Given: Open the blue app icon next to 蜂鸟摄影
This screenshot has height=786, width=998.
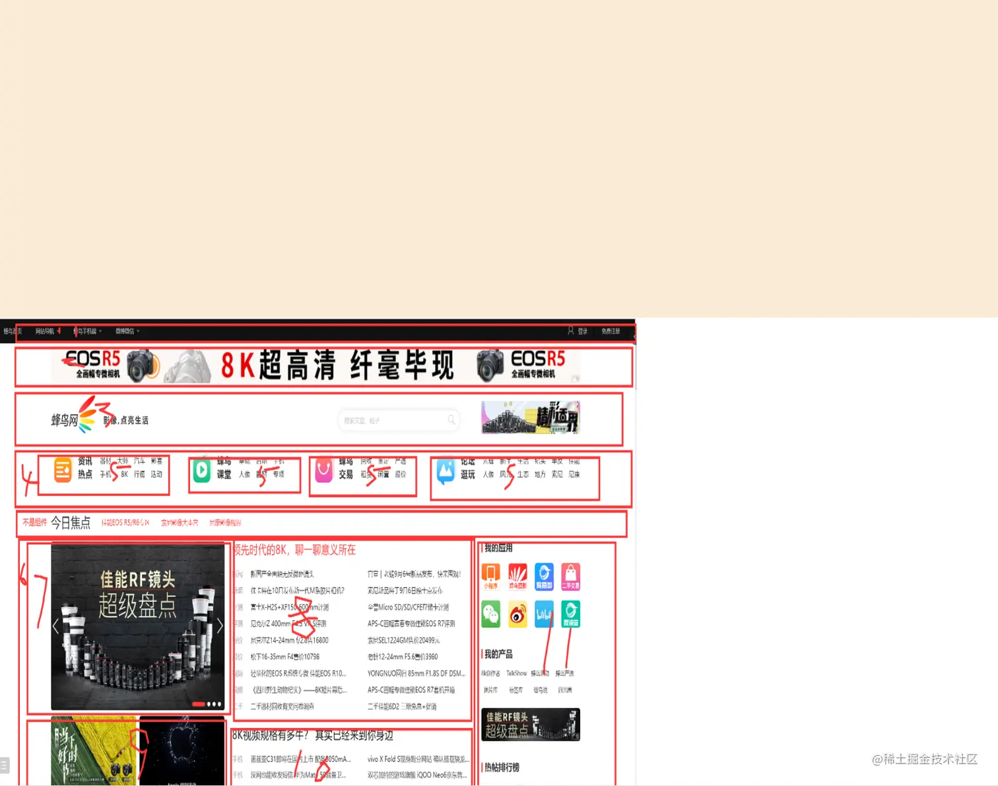Looking at the screenshot, I should click(x=544, y=576).
